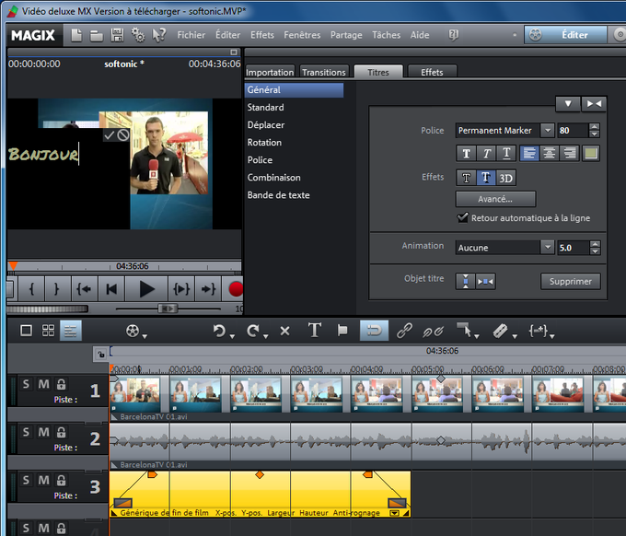Switch to the Transitions tab
The height and width of the screenshot is (536, 626).
pos(324,72)
